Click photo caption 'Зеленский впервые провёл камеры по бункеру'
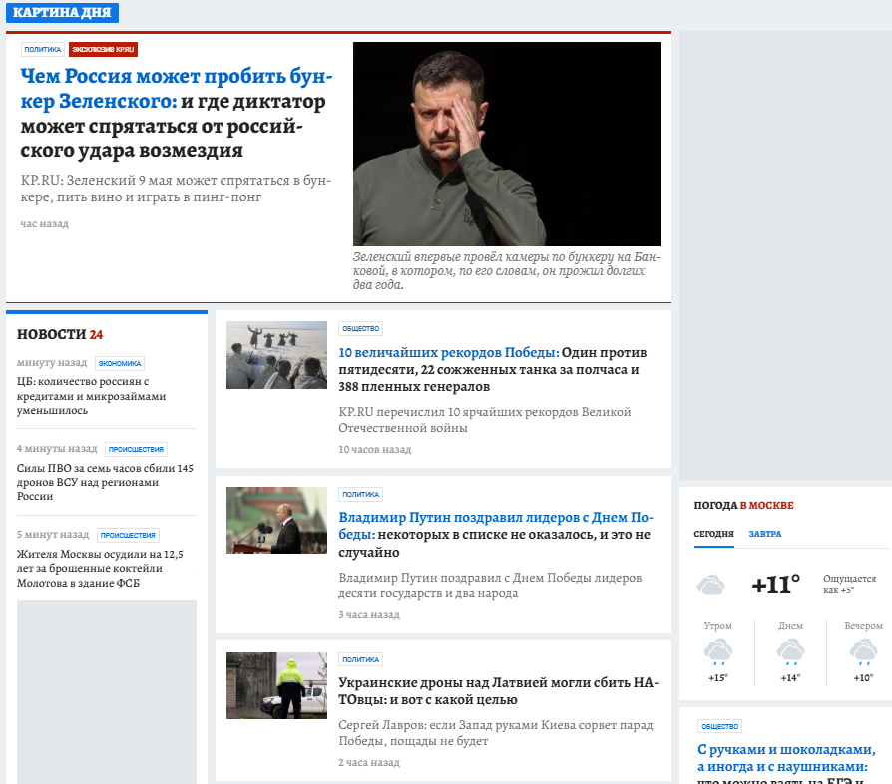The height and width of the screenshot is (784, 892). pyautogui.click(x=506, y=270)
